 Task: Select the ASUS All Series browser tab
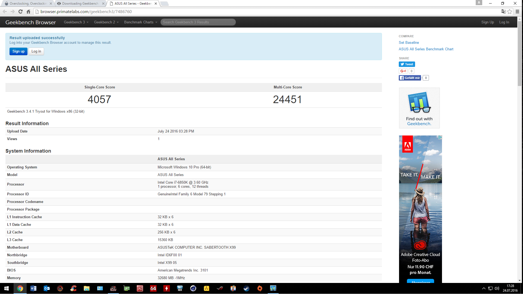[x=133, y=4]
